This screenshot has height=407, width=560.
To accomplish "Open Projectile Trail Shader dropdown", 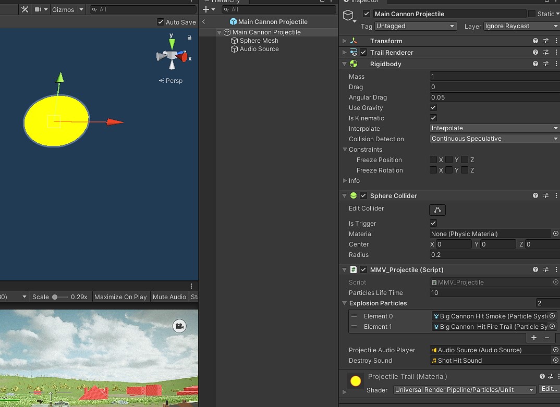I will pos(464,389).
